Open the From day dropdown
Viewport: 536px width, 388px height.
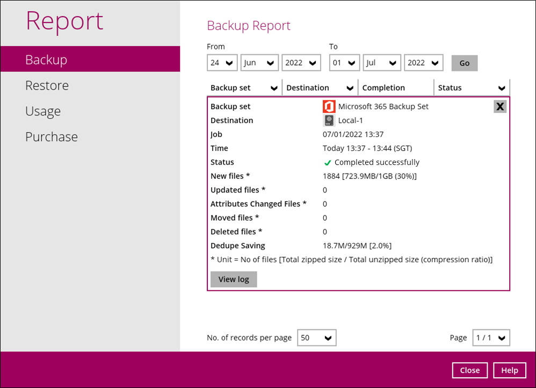pos(222,63)
